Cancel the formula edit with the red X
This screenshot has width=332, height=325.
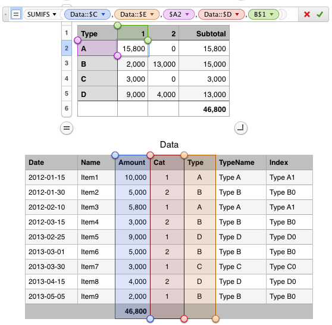coord(307,14)
